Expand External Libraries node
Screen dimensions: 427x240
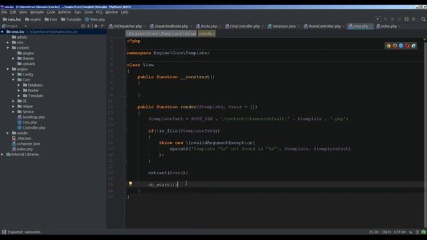point(3,155)
